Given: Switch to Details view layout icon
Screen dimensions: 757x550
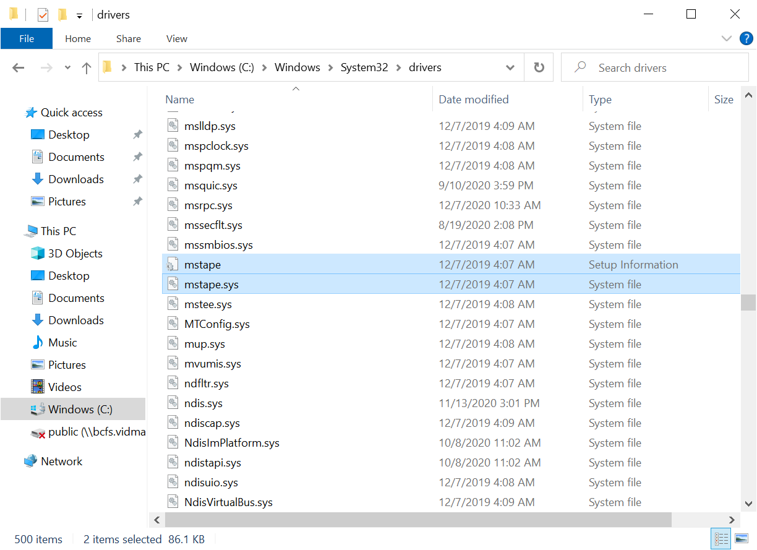Looking at the screenshot, I should coord(721,539).
